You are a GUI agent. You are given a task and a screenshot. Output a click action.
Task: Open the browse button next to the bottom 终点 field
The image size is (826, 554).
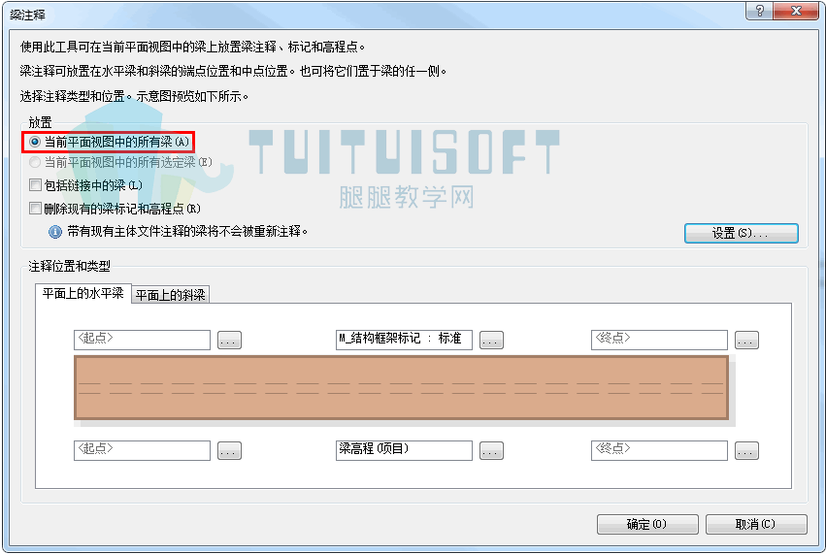(x=747, y=451)
